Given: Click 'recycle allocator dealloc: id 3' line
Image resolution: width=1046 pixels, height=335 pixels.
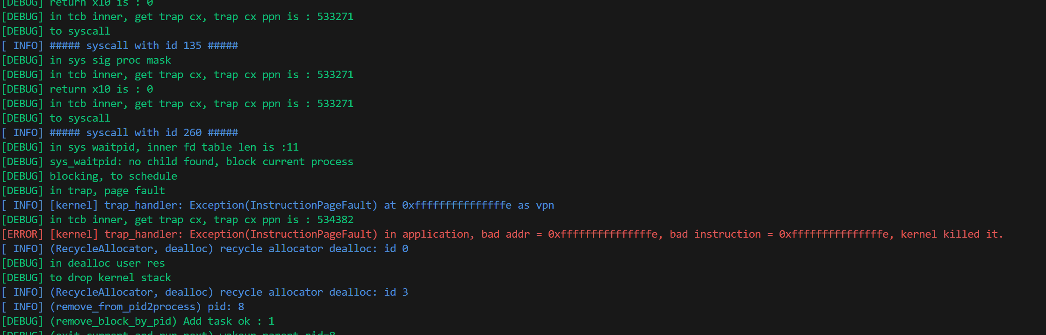Looking at the screenshot, I should coord(314,292).
